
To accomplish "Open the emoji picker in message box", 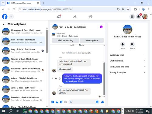I will [x=97, y=102].
